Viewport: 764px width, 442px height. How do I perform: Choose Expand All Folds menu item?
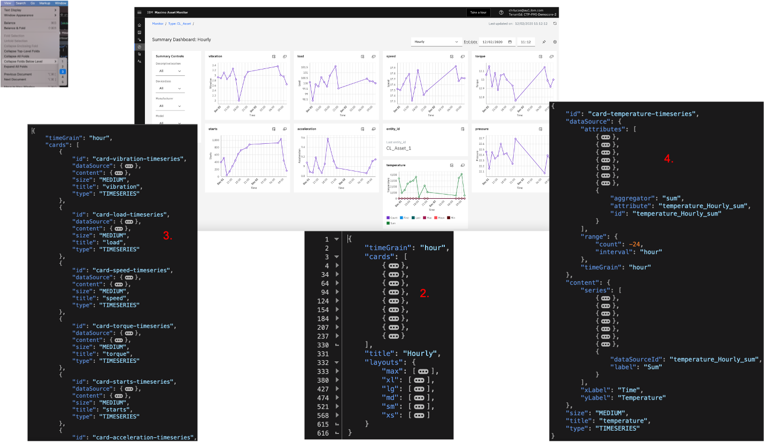point(29,66)
